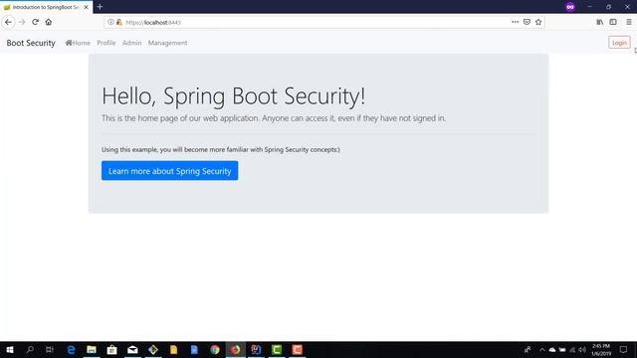Click the 'Using this example' paragraph
The width and height of the screenshot is (637, 358).
[221, 149]
